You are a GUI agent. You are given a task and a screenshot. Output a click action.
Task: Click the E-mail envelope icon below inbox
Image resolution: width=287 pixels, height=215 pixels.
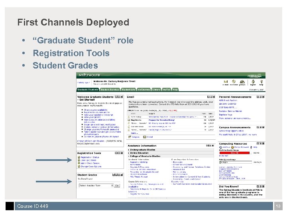145,137
